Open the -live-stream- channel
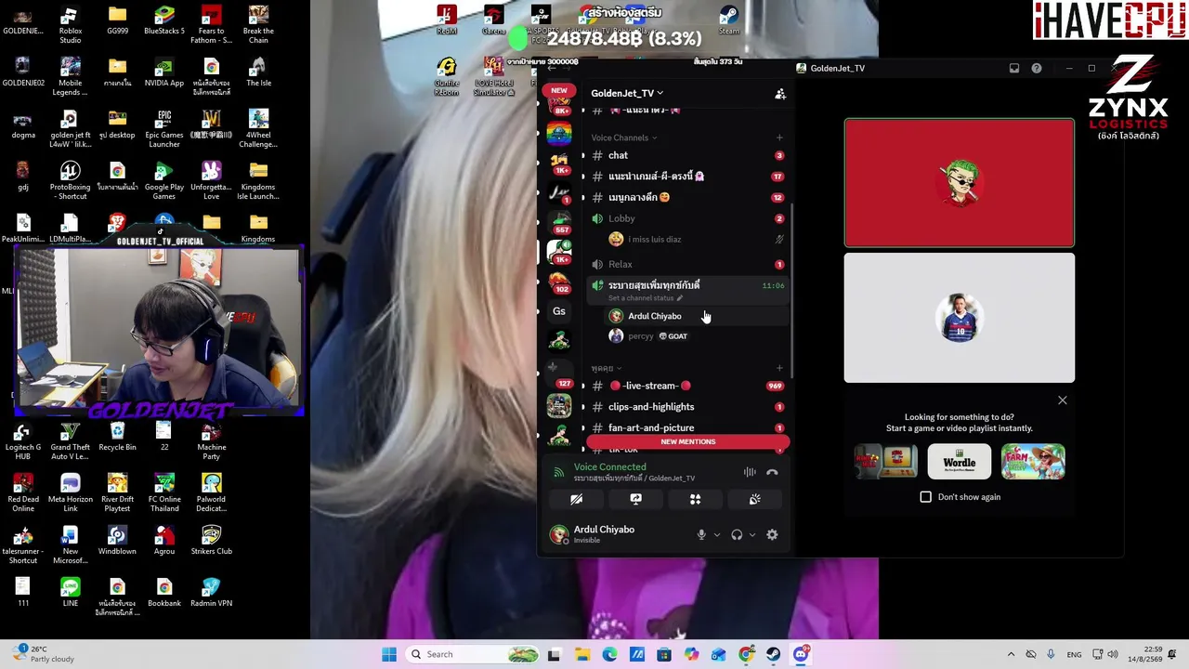This screenshot has height=669, width=1189. click(x=687, y=386)
